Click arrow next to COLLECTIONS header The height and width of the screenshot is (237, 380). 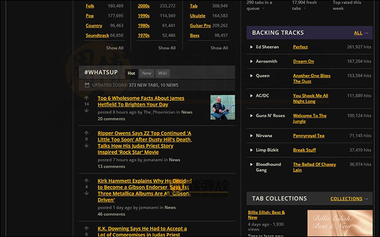366,199
